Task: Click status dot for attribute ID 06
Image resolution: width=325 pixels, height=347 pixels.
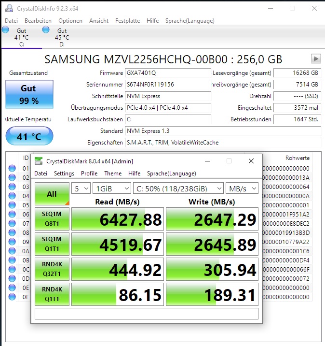Action: coord(12,214)
